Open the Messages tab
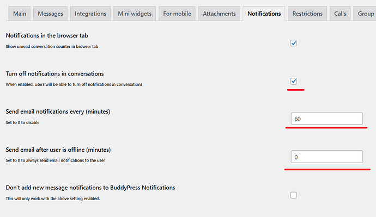 [50, 14]
